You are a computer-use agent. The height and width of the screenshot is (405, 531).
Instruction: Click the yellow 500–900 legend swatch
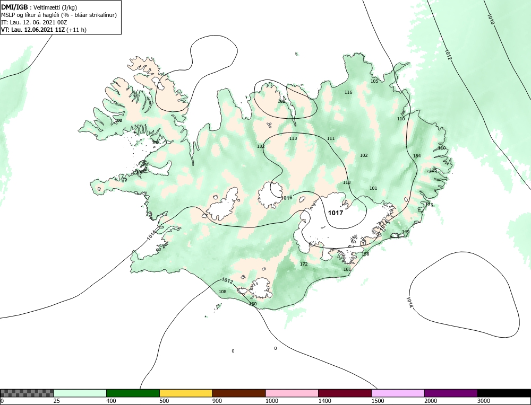coord(186,393)
